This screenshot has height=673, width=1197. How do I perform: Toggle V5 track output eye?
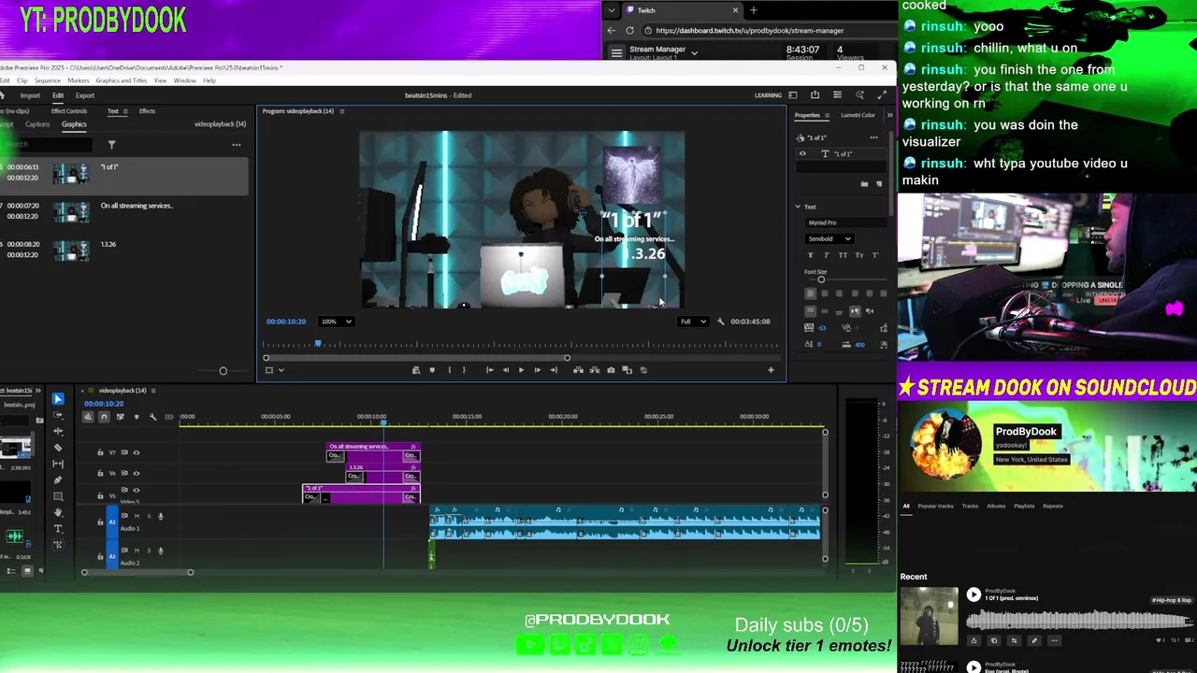tap(137, 490)
